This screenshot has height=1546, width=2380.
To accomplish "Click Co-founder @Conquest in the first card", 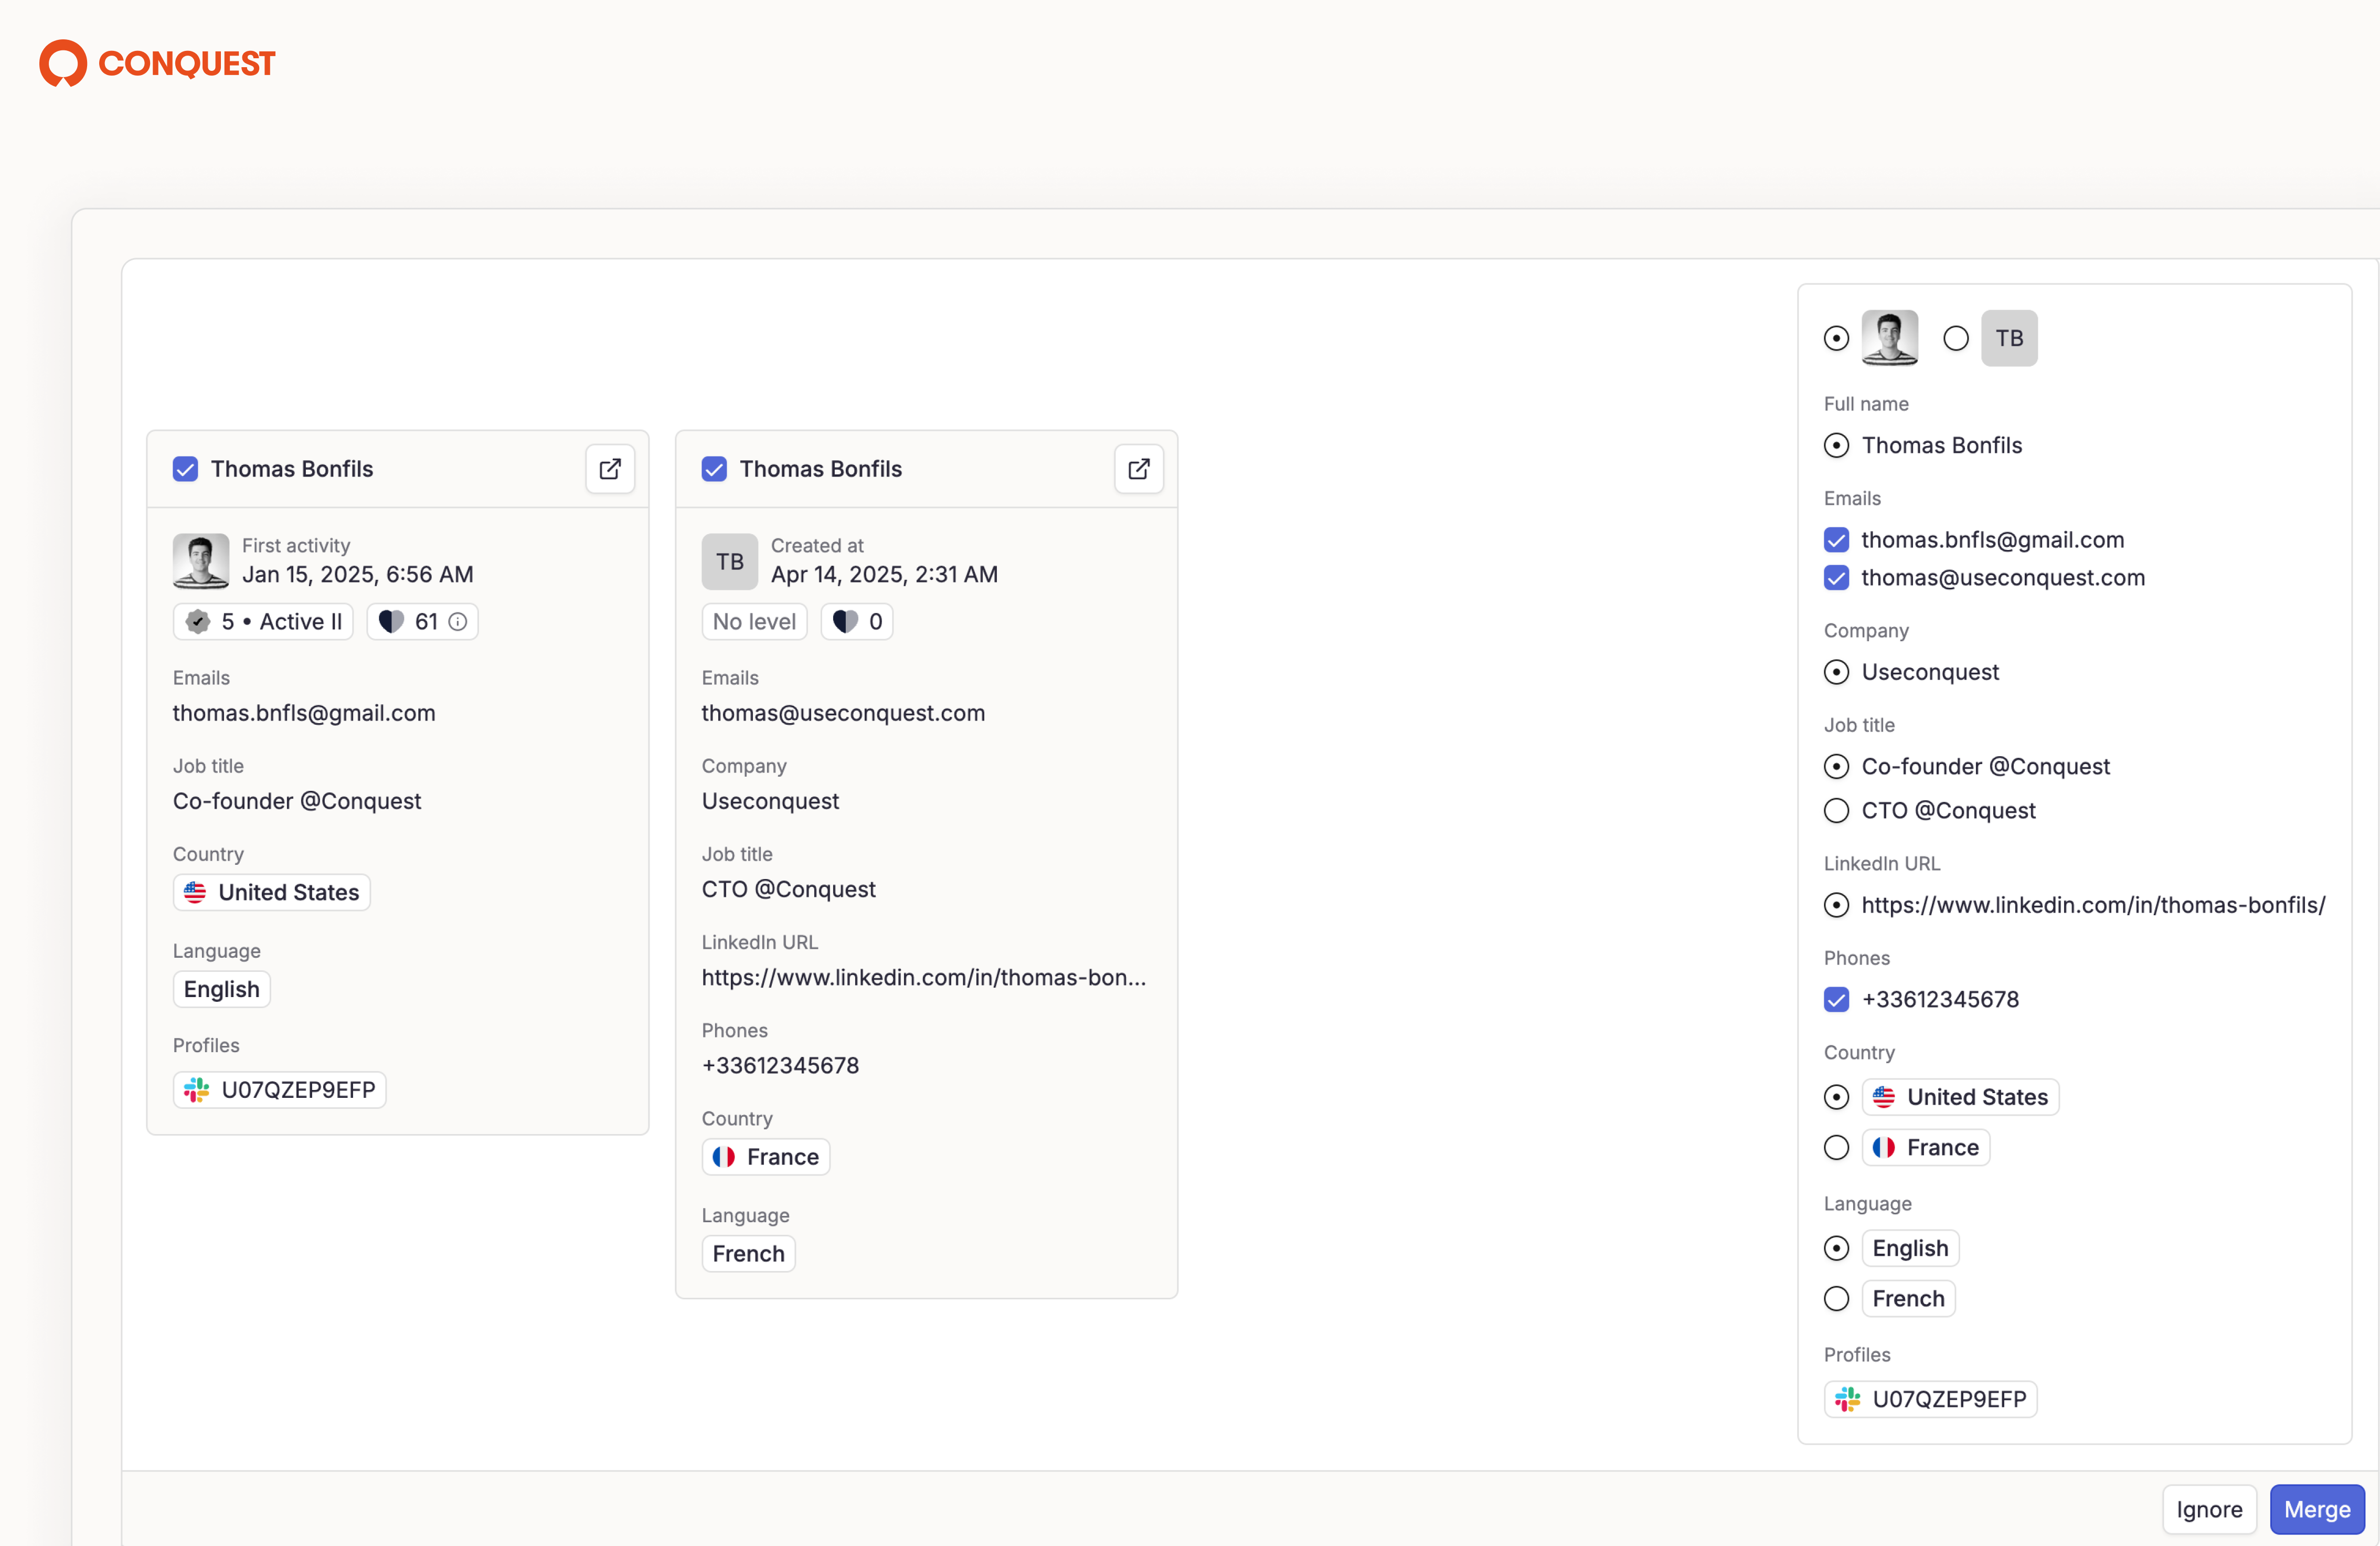I will coord(297,801).
